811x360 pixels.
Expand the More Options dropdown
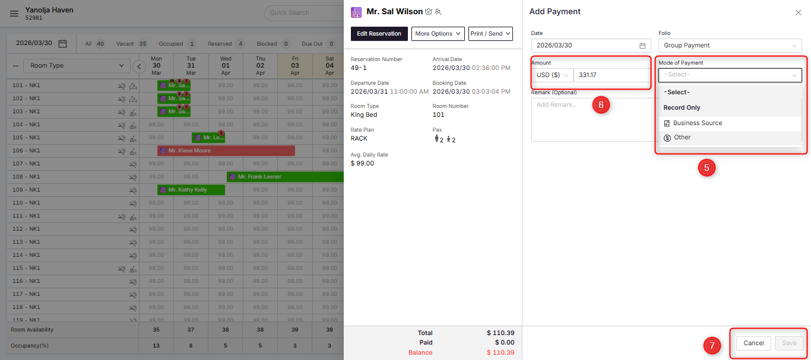(x=438, y=34)
